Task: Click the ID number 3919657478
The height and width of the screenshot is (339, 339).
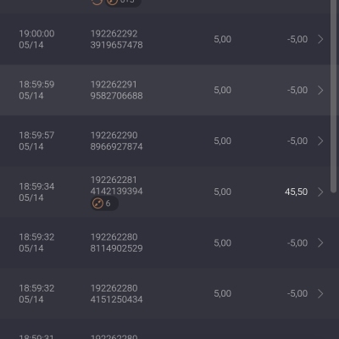Action: tap(117, 45)
